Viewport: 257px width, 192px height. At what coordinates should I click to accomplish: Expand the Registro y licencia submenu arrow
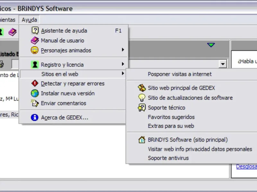click(123, 64)
